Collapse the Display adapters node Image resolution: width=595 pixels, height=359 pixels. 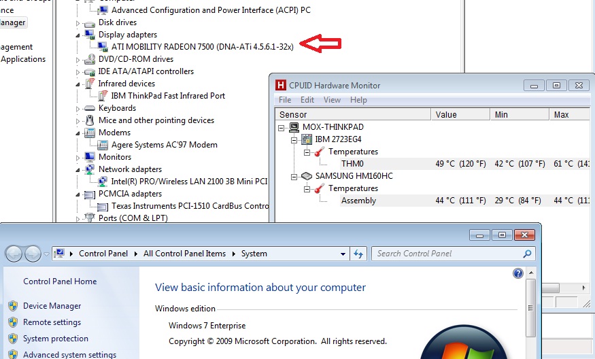[78, 35]
